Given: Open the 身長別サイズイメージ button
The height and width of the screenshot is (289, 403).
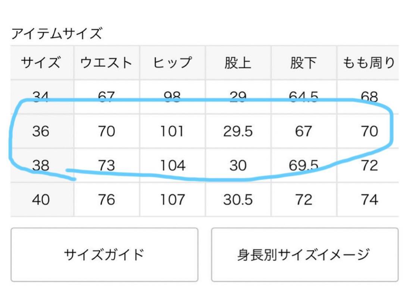Looking at the screenshot, I should (x=305, y=255).
